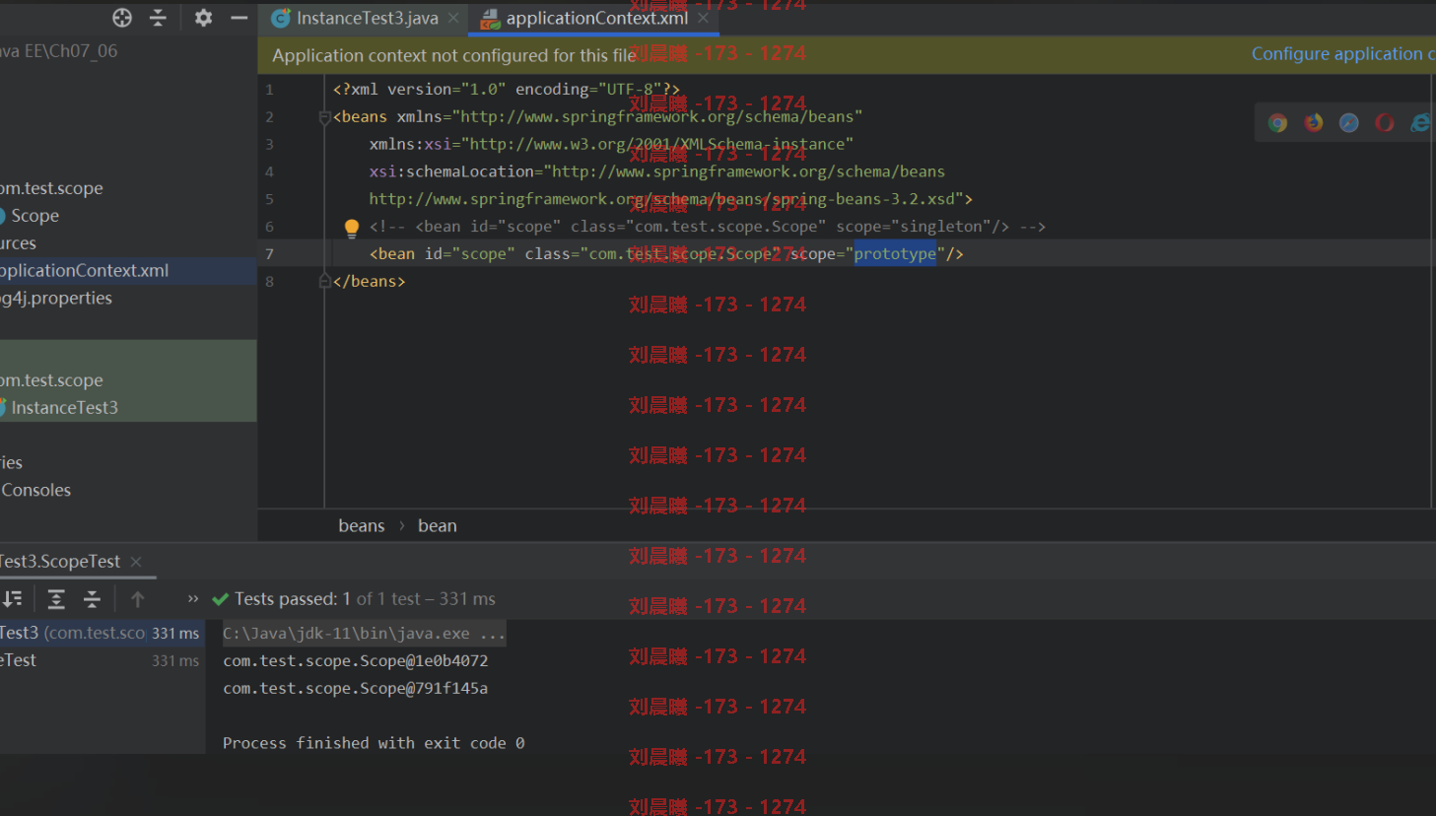Click previous failed test up arrow

[138, 599]
